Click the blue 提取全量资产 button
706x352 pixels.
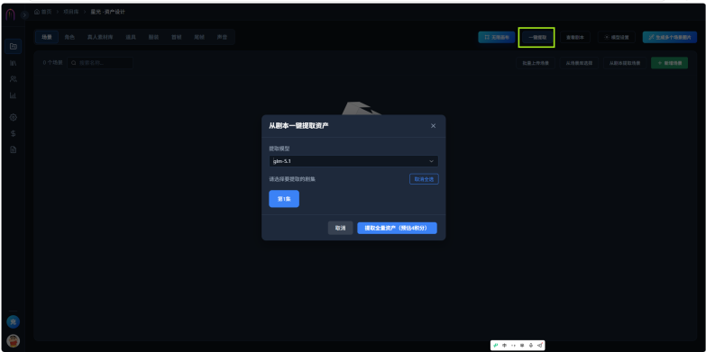tap(397, 228)
